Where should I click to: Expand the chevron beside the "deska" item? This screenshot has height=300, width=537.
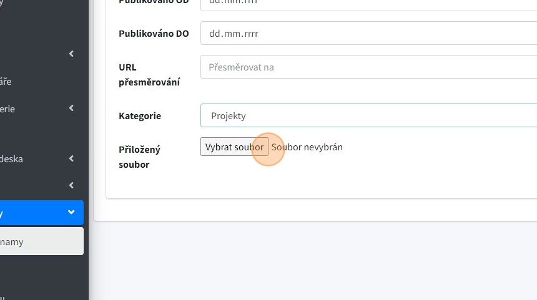tap(71, 158)
